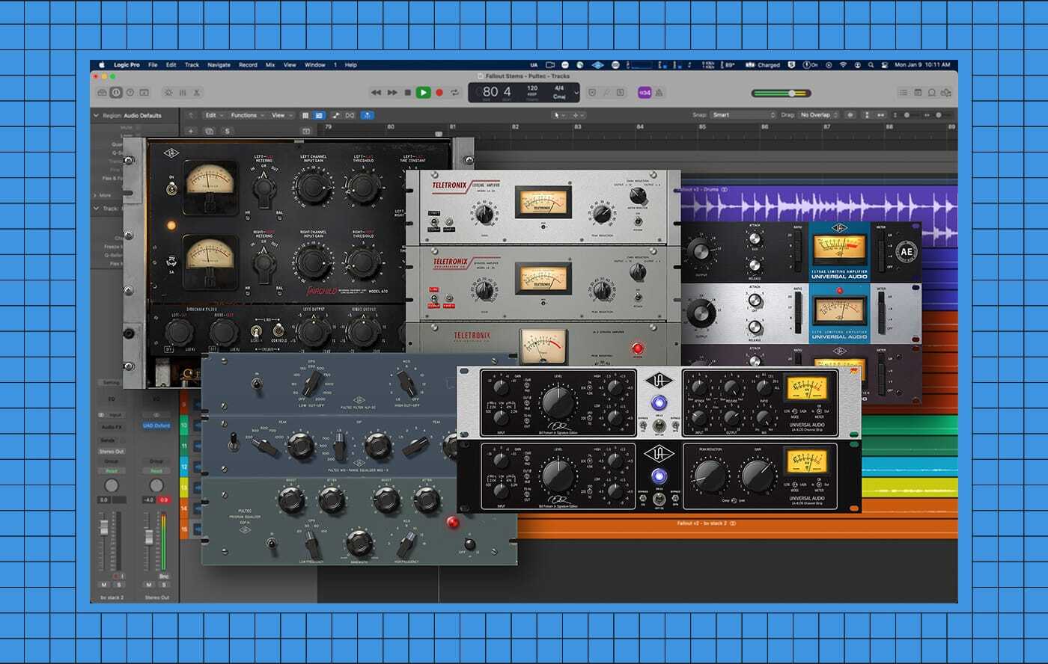
Task: Mute the Stereo Out channel strip
Action: click(148, 585)
